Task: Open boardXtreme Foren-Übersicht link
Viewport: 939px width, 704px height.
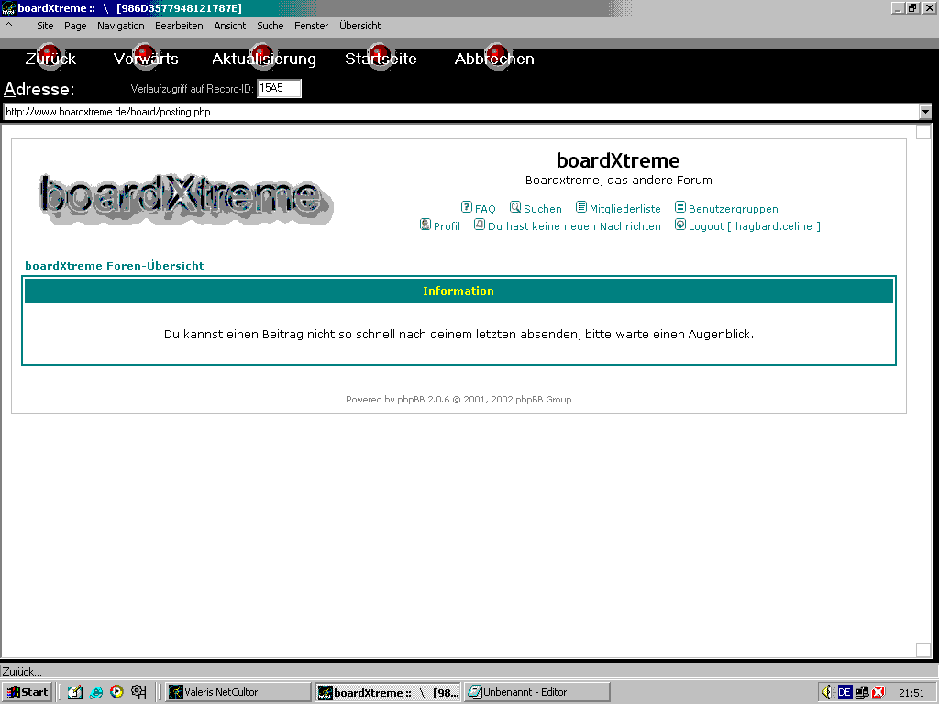Action: 115,266
